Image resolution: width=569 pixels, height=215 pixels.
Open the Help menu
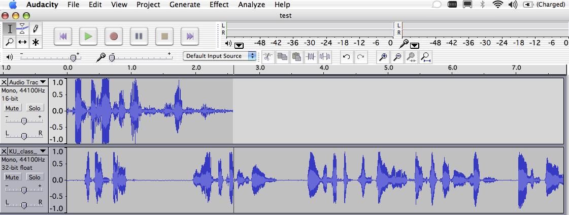[x=282, y=5]
